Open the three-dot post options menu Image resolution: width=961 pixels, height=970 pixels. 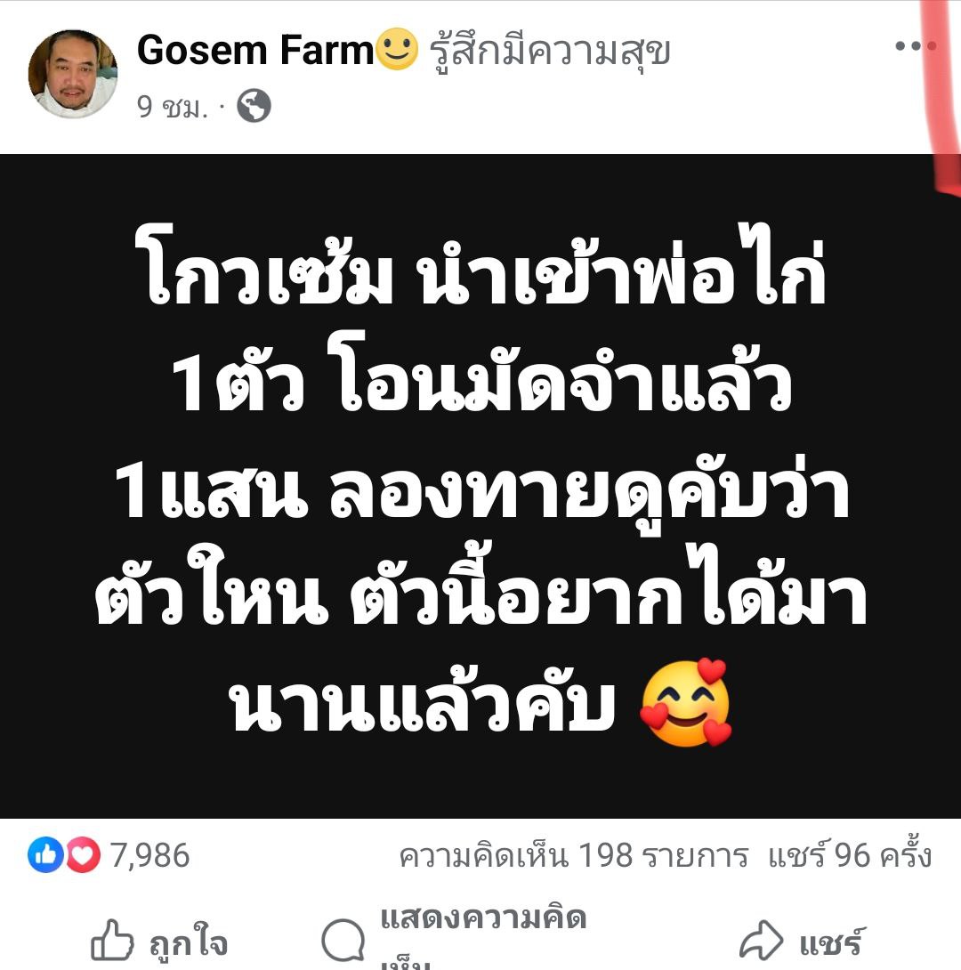coord(916,45)
